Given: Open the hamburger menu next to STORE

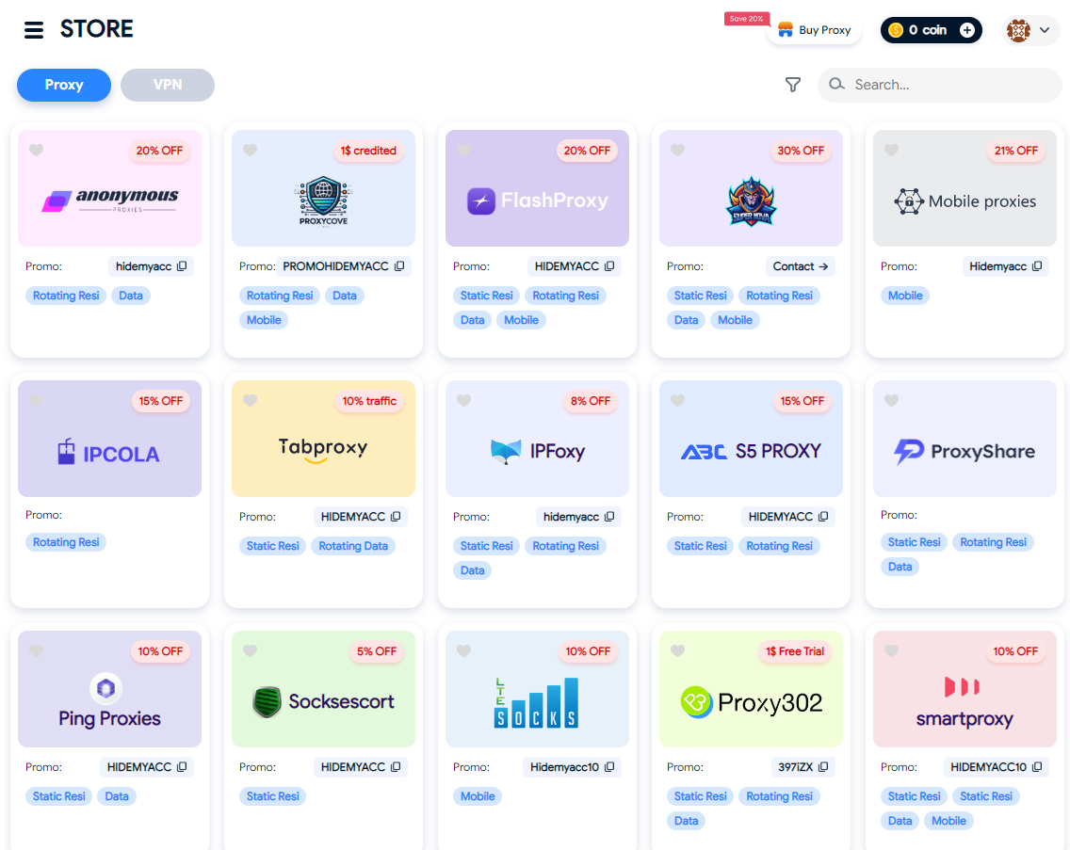Looking at the screenshot, I should pyautogui.click(x=34, y=30).
